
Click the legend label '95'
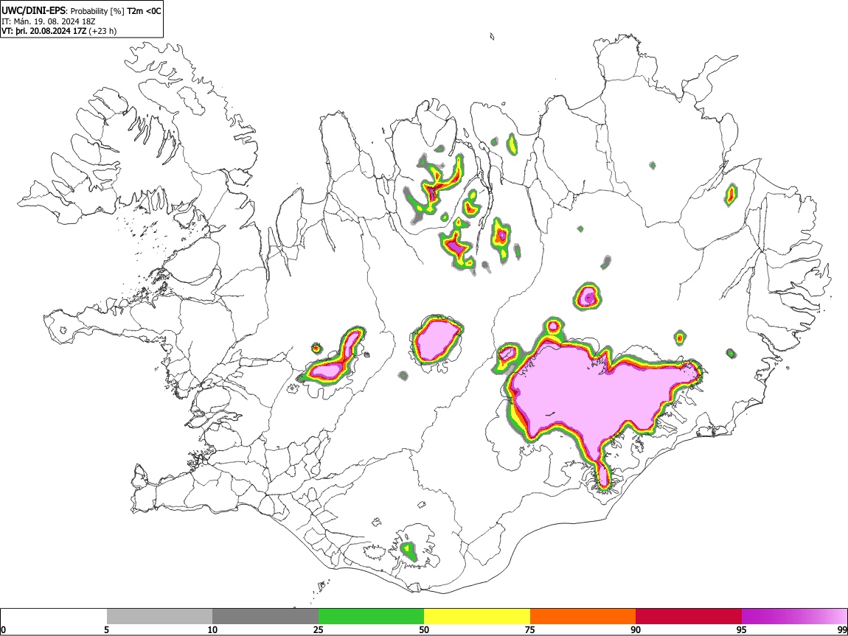742,630
